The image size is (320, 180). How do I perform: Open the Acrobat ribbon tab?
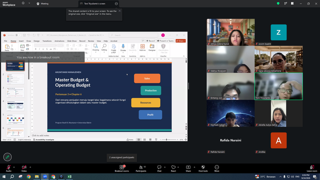113,41
